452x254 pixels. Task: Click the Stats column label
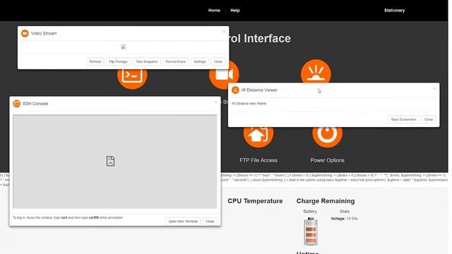click(x=345, y=212)
